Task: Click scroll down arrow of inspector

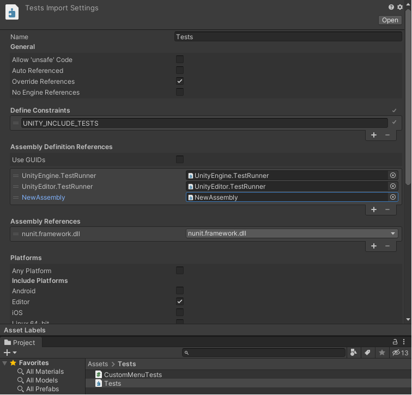Action: pyautogui.click(x=408, y=319)
